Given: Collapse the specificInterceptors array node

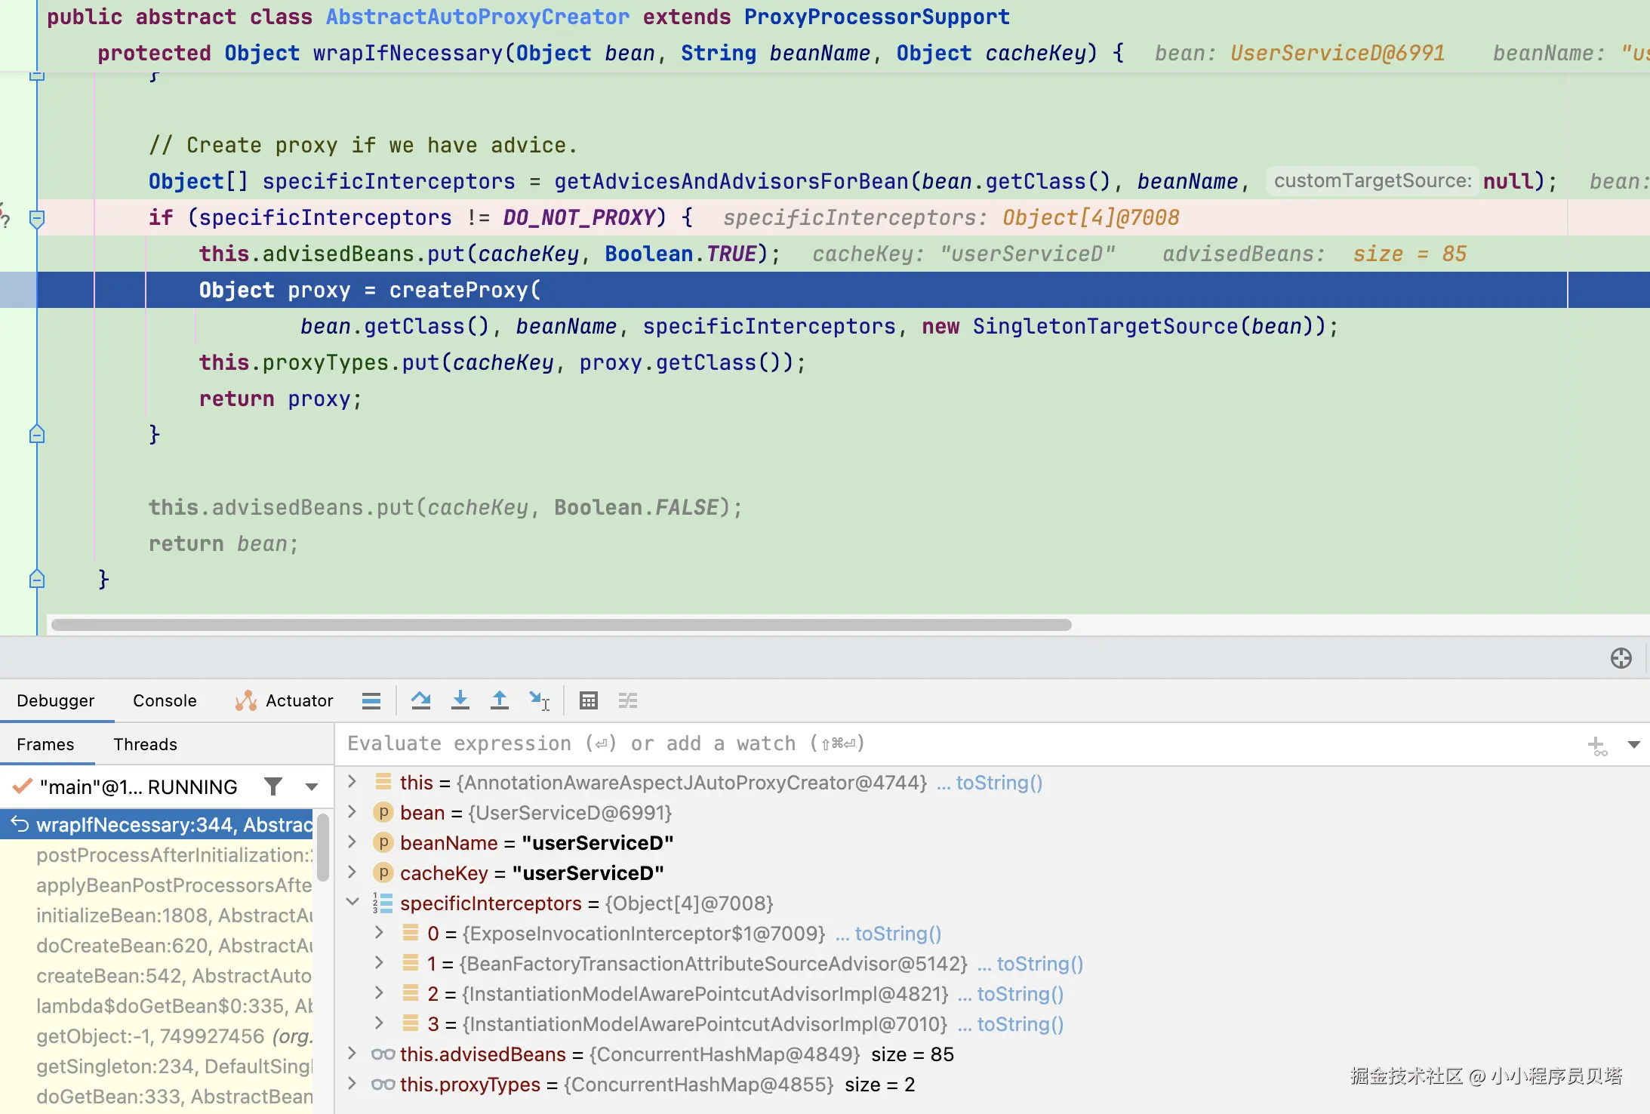Looking at the screenshot, I should (352, 903).
